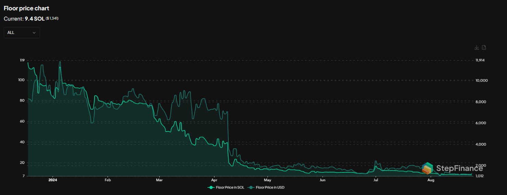Open the ALL time range dropdown
Viewport: 507px width, 195px height.
point(22,33)
